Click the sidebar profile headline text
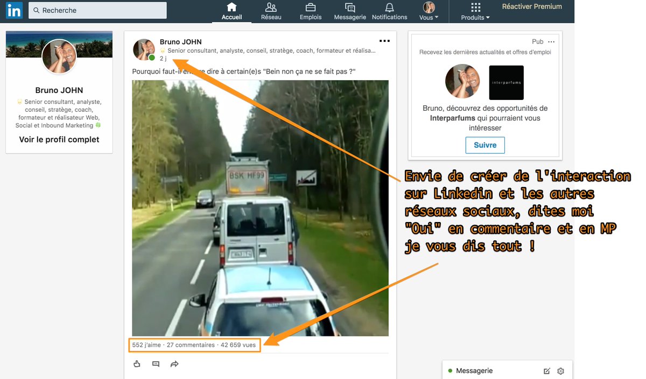Image resolution: width=646 pixels, height=379 pixels. pyautogui.click(x=59, y=113)
